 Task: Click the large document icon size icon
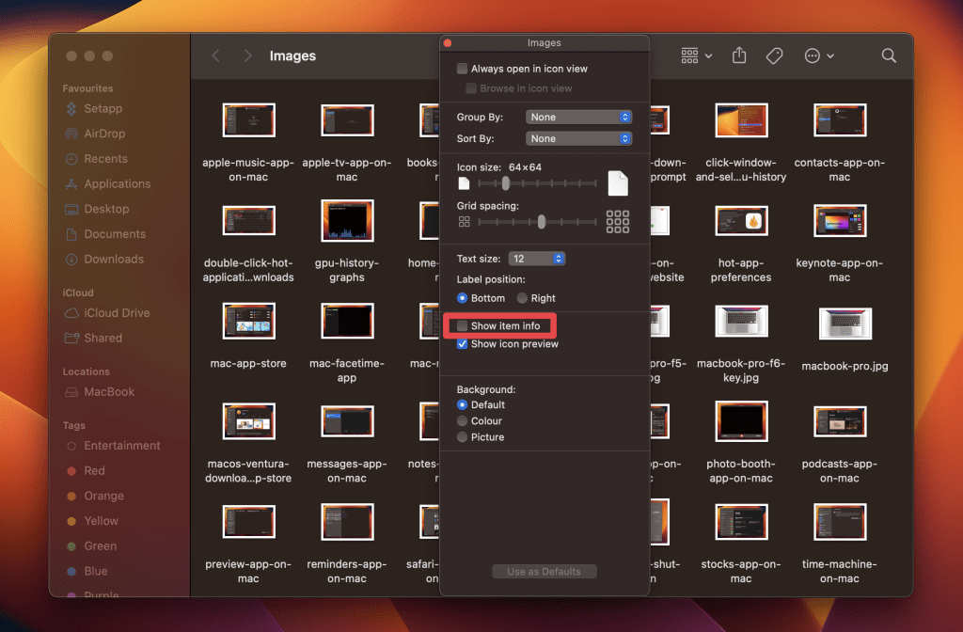pos(618,183)
